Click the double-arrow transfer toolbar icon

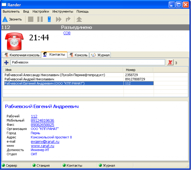(59, 19)
